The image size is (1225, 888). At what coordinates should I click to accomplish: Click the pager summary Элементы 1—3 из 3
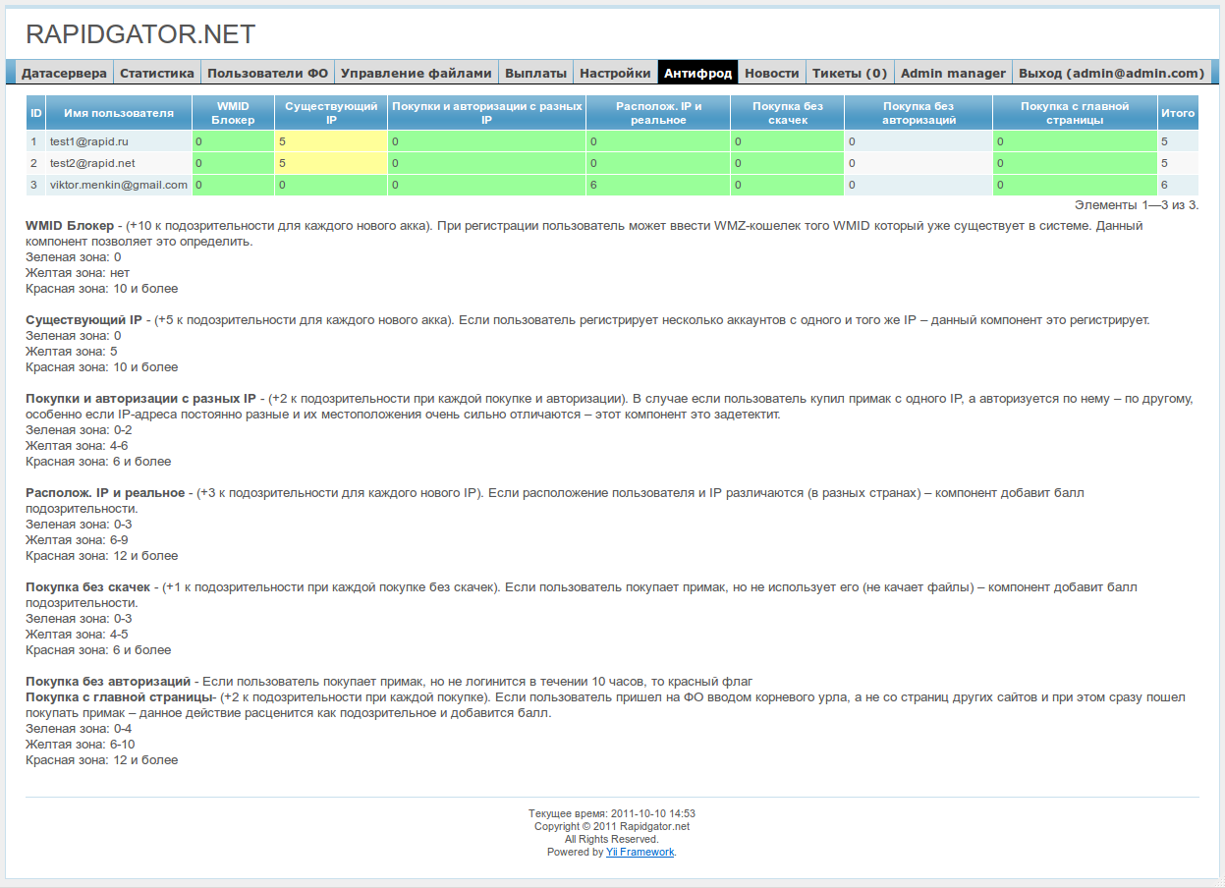(x=1136, y=205)
